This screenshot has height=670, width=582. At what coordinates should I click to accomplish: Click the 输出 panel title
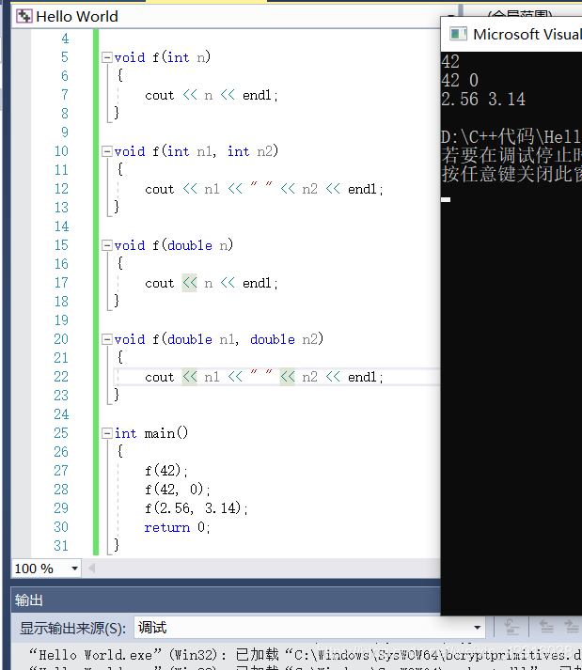click(x=28, y=600)
